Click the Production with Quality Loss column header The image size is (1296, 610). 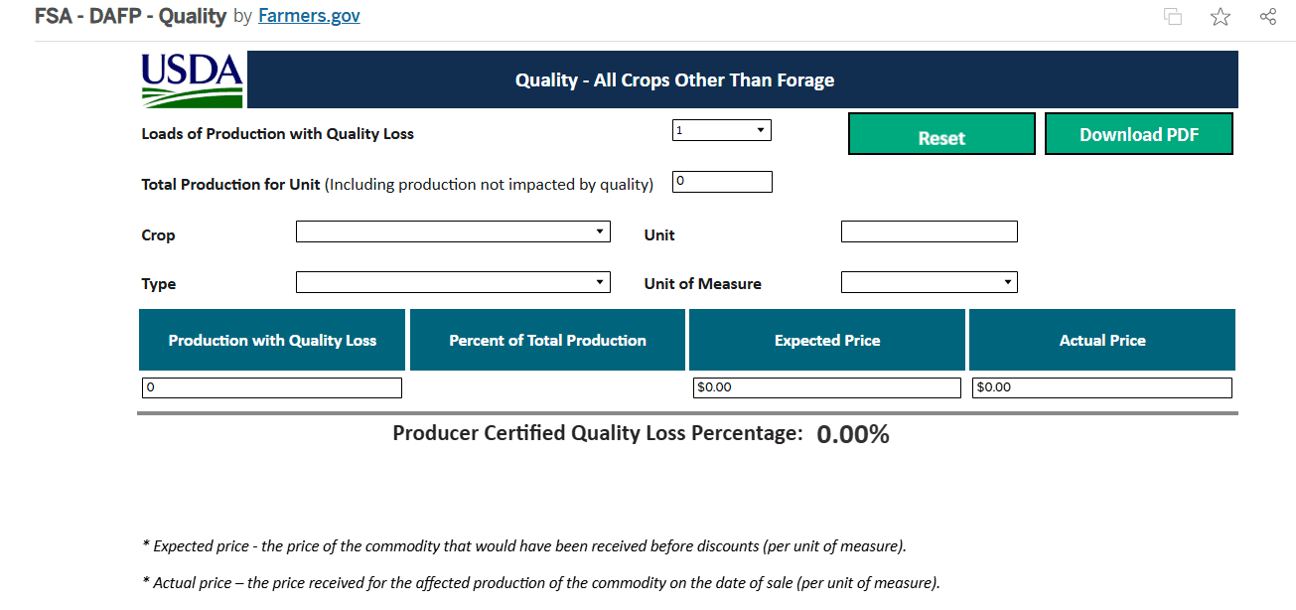(x=272, y=340)
